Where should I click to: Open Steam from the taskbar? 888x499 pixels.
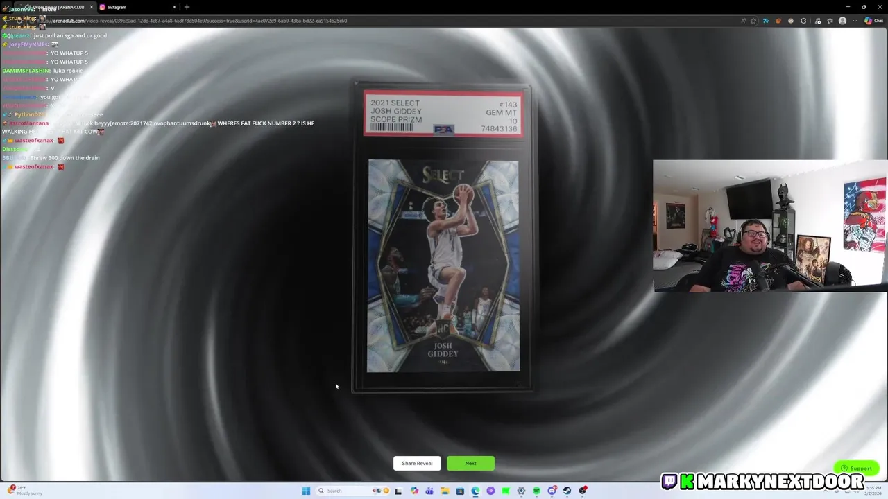[567, 491]
